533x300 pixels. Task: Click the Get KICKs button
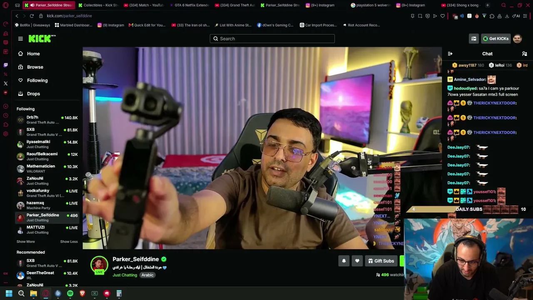click(496, 39)
